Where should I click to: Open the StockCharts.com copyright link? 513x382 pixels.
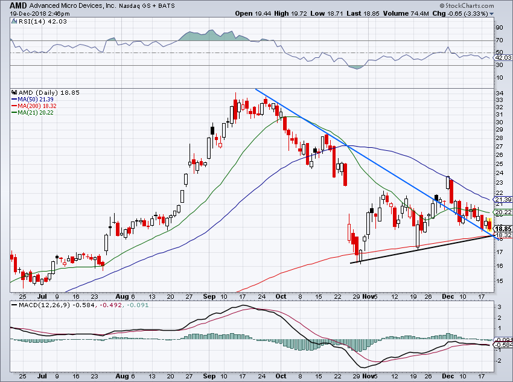(467, 5)
